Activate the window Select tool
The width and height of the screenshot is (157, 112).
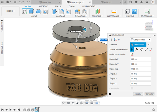[x=147, y=11]
